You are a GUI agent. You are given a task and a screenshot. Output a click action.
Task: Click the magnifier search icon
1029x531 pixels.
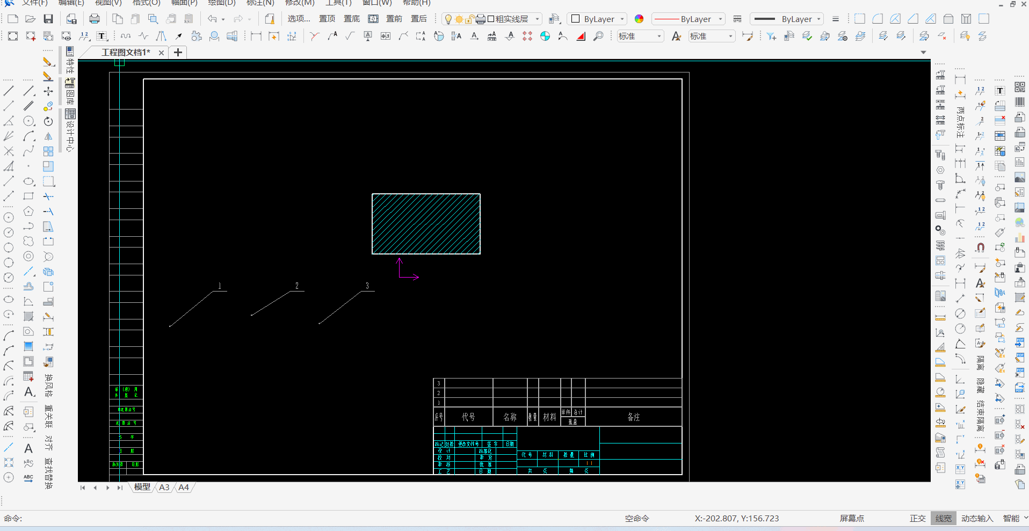[598, 36]
